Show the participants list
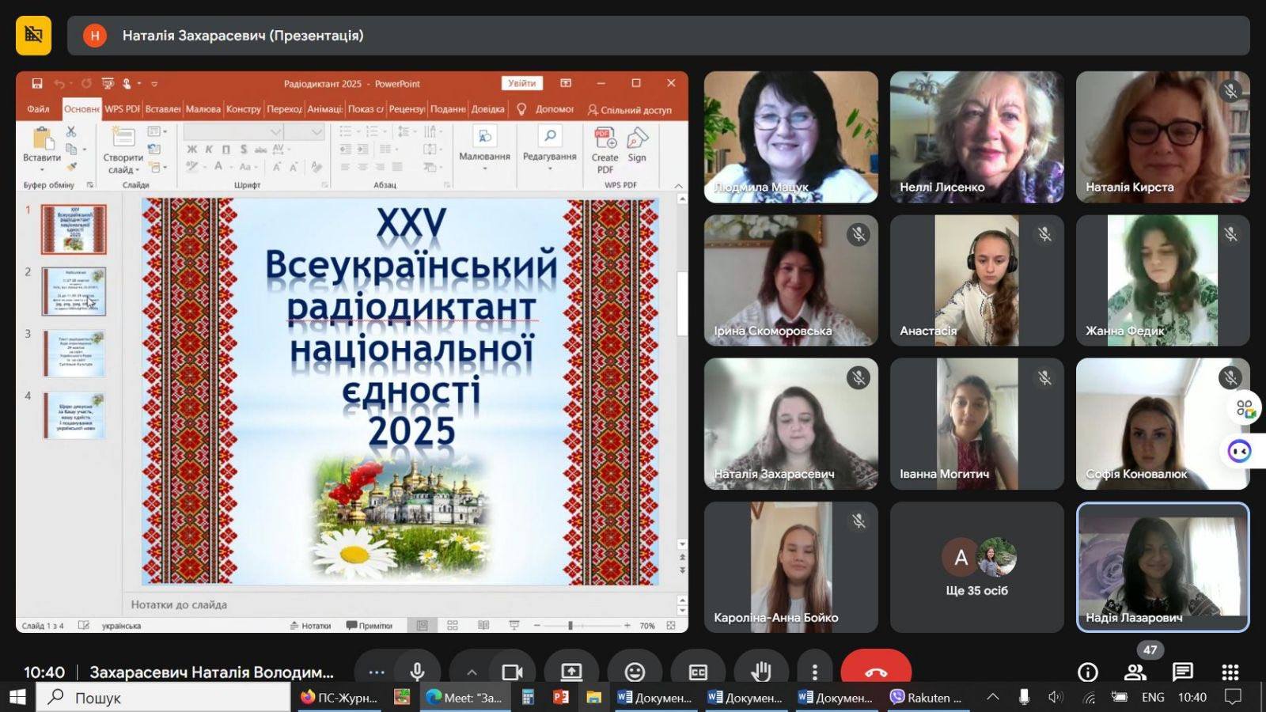Image resolution: width=1266 pixels, height=712 pixels. (1135, 672)
